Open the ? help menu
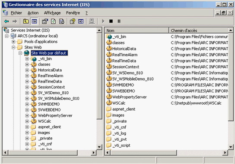 pyautogui.click(x=87, y=13)
